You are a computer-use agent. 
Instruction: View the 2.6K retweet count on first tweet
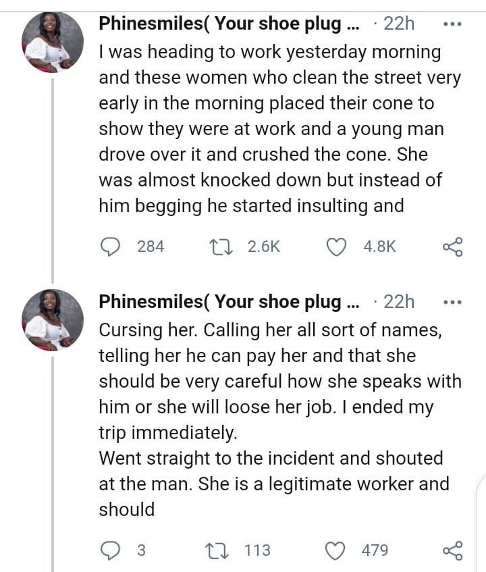pyautogui.click(x=264, y=247)
